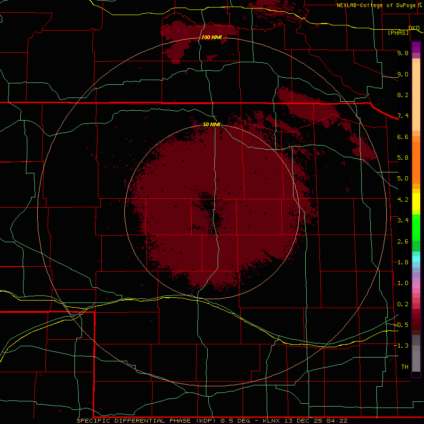Click the -0.5 value on the color scale
Image resolution: width=424 pixels, height=424 pixels.
coord(401,325)
